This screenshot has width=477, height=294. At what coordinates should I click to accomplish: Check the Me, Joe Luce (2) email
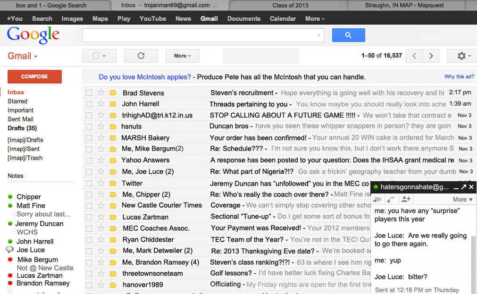point(89,172)
